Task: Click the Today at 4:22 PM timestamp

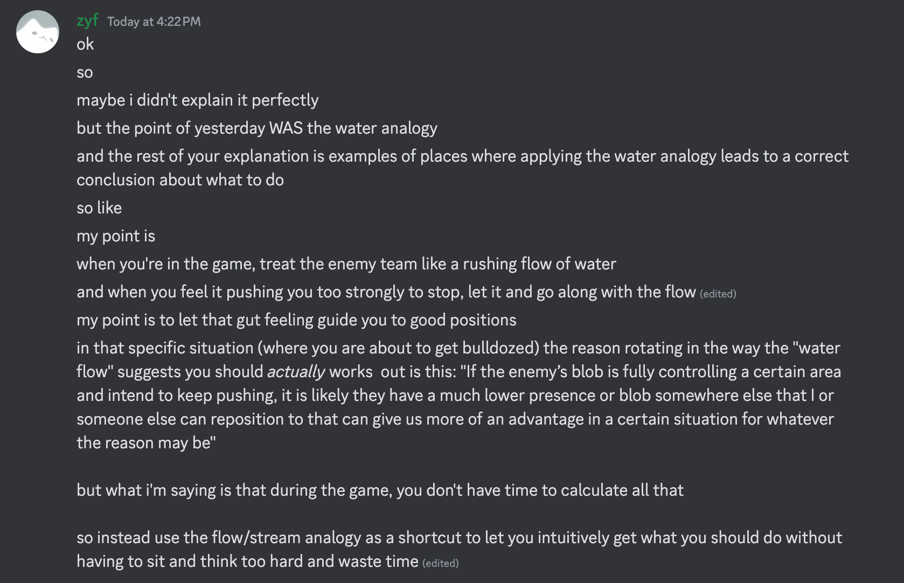Action: tap(154, 22)
